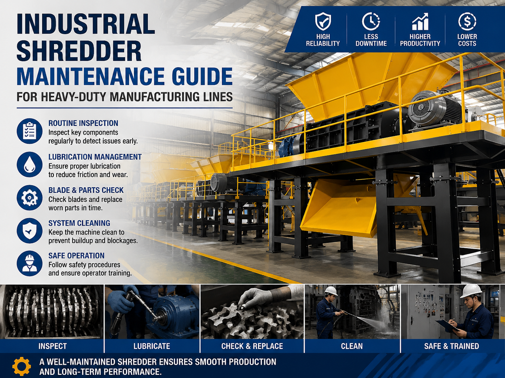505x378 pixels.
Task: Click the Blade & Parts Check gear icon
Action: pos(30,198)
